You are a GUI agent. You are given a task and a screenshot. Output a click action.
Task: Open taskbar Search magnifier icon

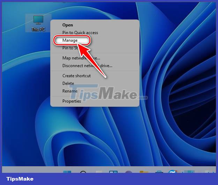pyautogui.click(x=83, y=172)
